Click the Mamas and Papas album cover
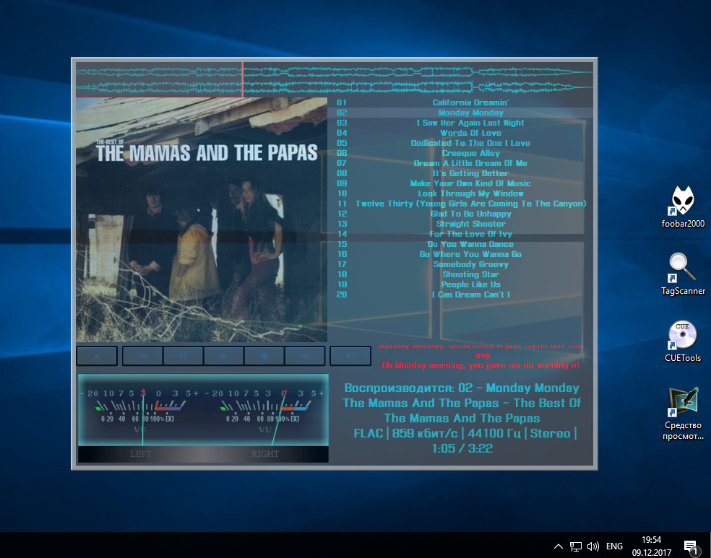 point(202,219)
